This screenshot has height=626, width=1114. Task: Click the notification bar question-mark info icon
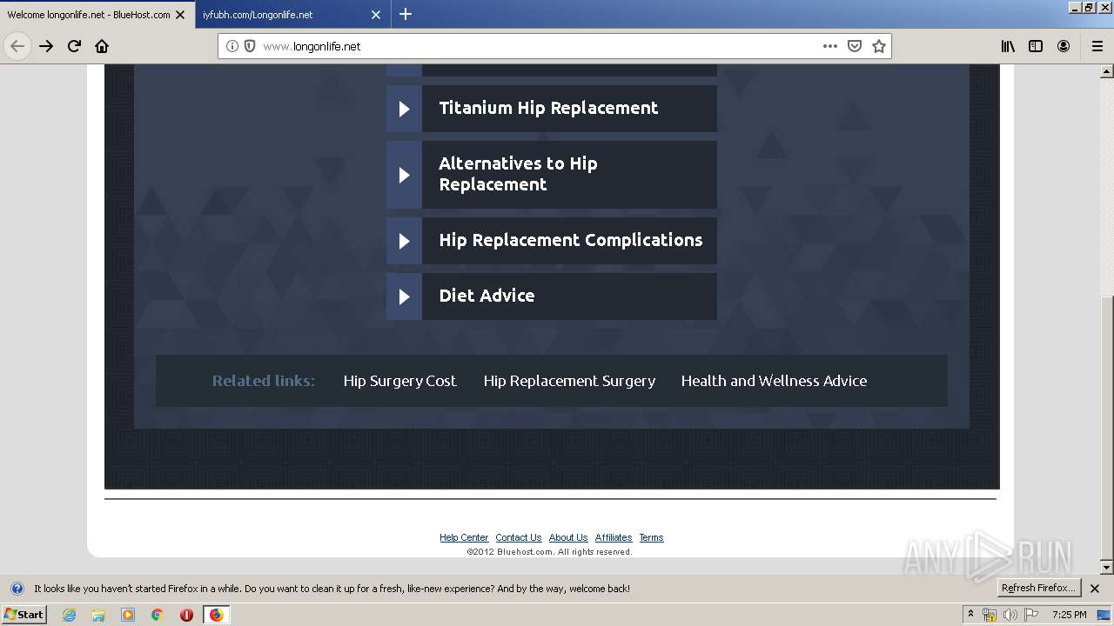[17, 589]
